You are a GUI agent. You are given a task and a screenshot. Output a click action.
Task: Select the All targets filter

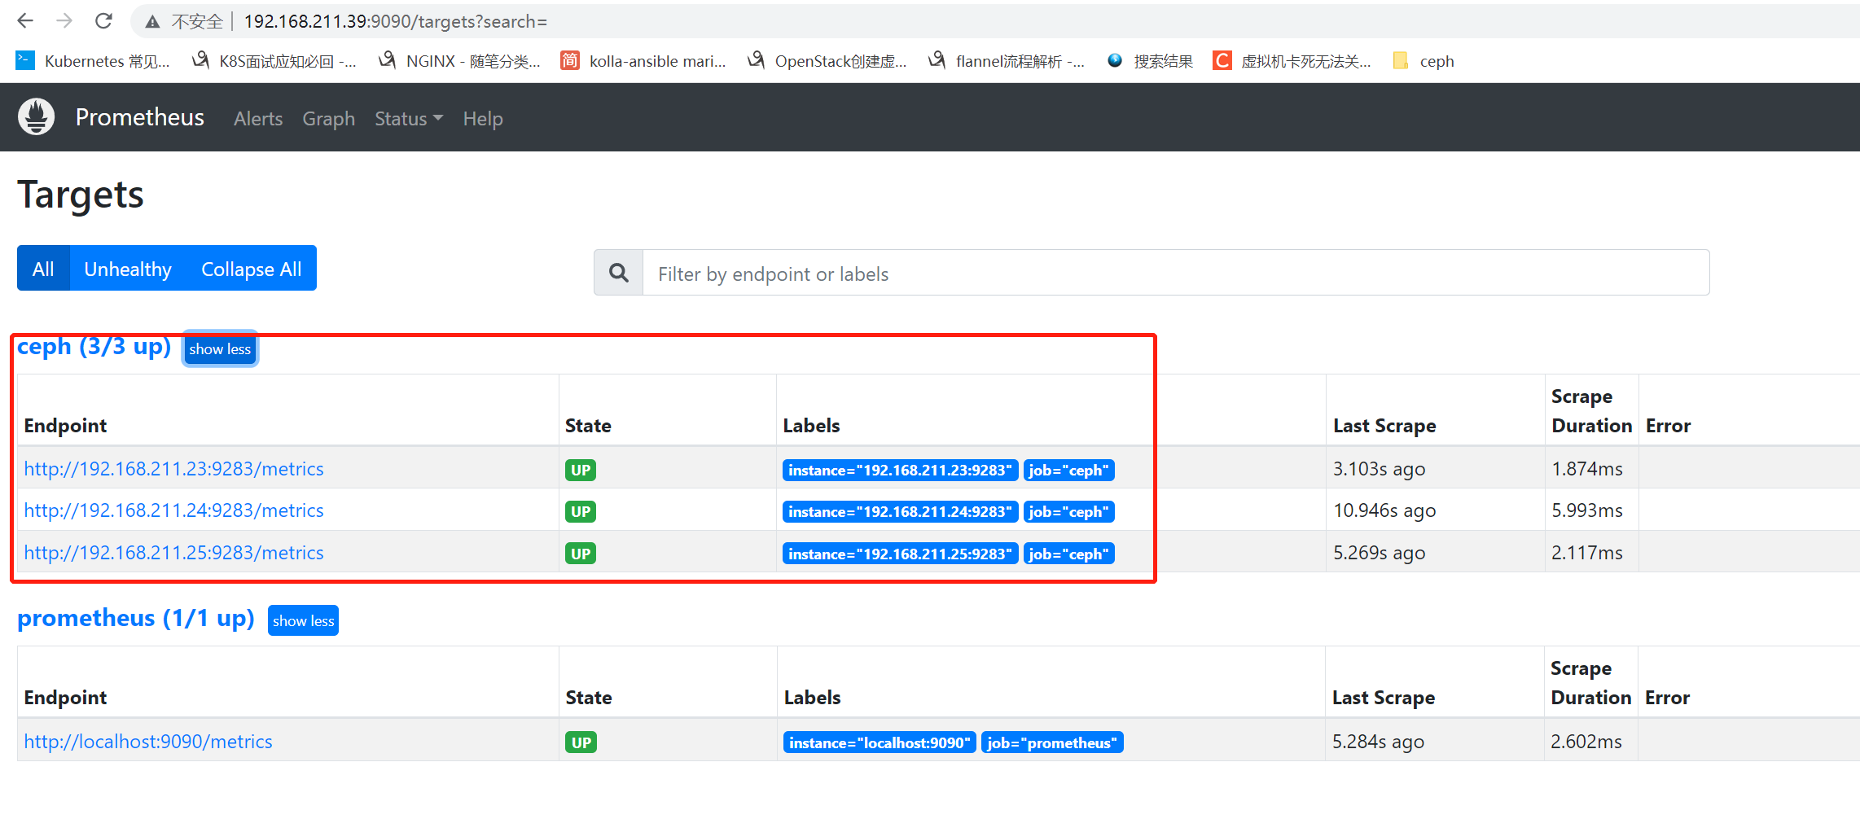43,269
